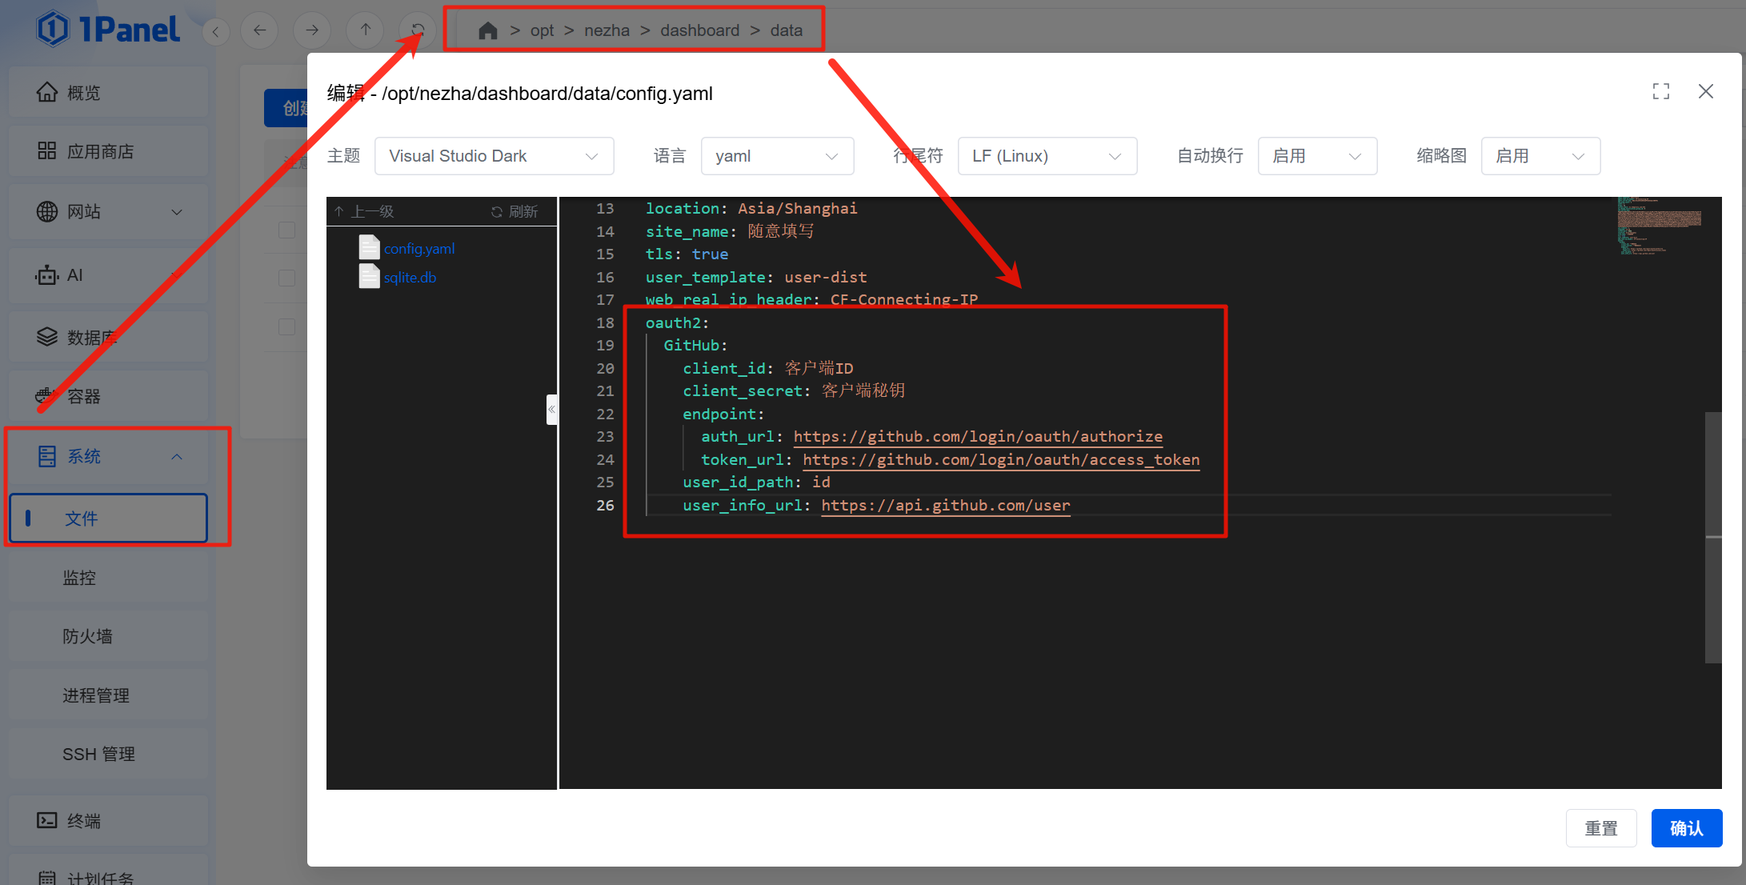Click the 1Panel logo

click(108, 30)
